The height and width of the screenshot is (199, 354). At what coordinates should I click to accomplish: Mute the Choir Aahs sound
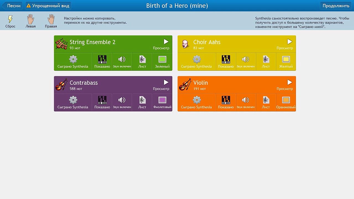point(246,62)
